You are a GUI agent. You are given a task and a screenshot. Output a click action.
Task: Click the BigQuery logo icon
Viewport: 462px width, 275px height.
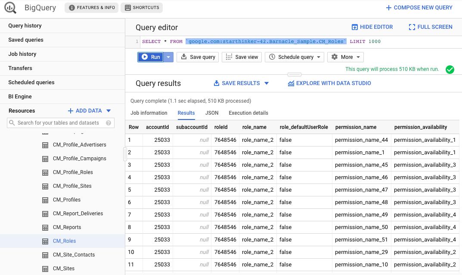pyautogui.click(x=10, y=8)
